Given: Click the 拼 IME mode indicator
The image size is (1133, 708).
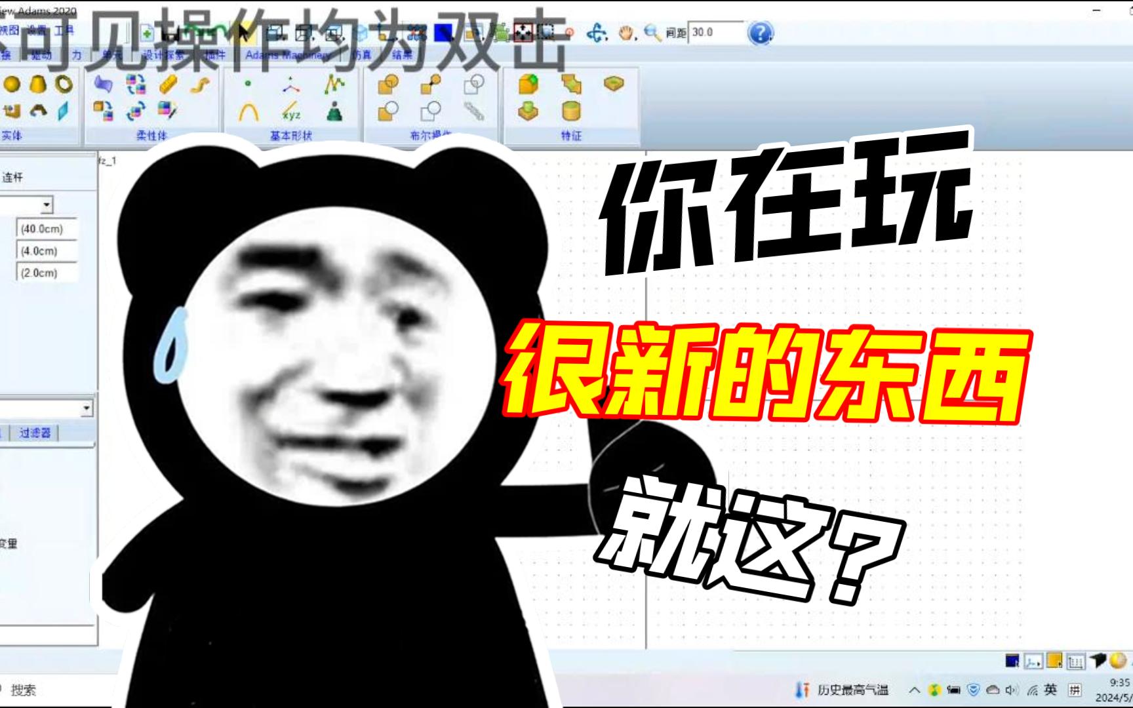Looking at the screenshot, I should 1075,690.
